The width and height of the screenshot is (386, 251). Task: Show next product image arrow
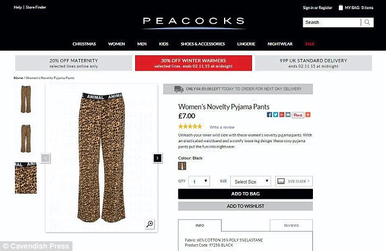coord(158,158)
